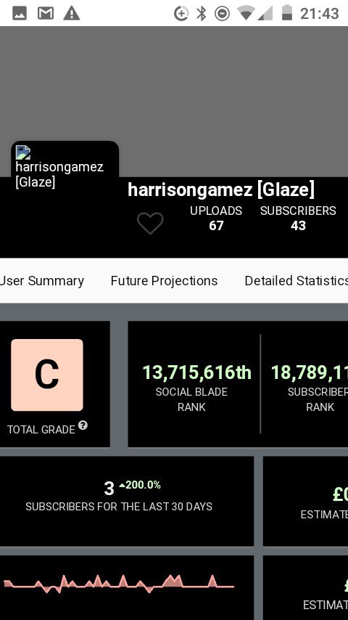Click the 13,715,616th Social Blade rank
Image resolution: width=348 pixels, height=620 pixels.
coord(196,372)
